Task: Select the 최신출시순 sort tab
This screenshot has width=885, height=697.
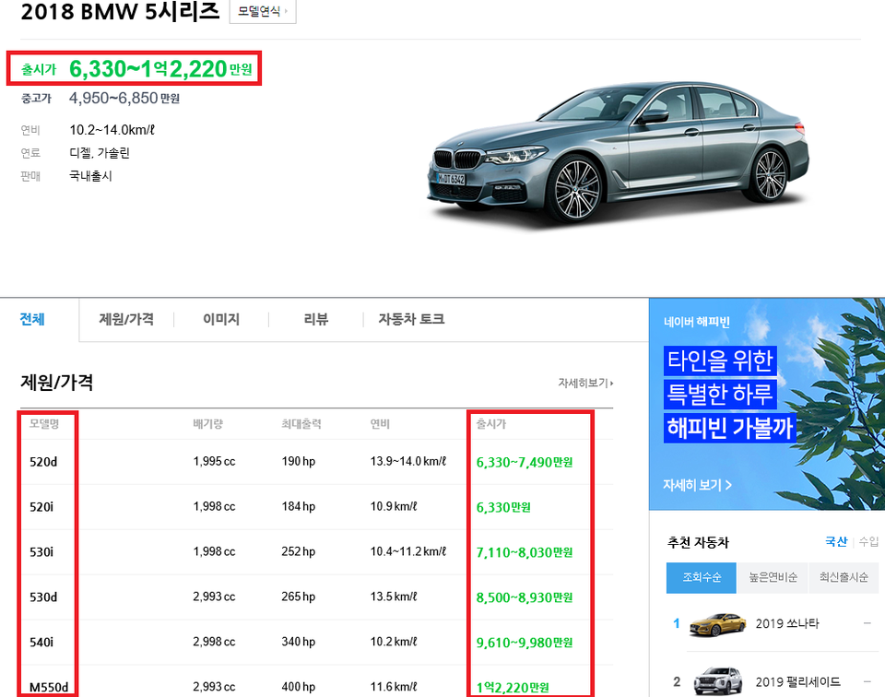Action: [x=844, y=577]
